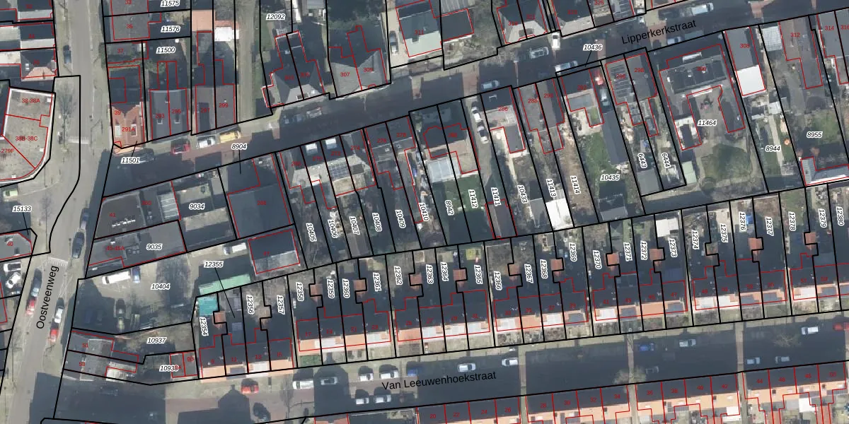This screenshot has height=424, width=849.
Task: Select parcel label 10435
Action: pyautogui.click(x=609, y=177)
